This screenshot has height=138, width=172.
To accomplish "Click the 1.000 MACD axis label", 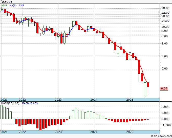I will pos(165,113).
